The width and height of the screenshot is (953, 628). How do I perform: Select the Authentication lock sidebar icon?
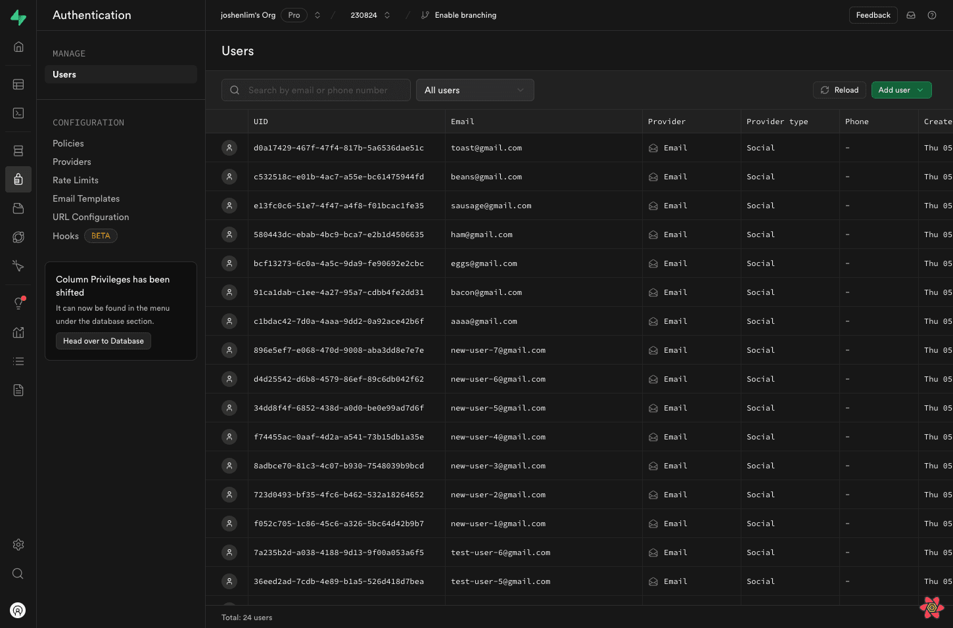pos(18,179)
